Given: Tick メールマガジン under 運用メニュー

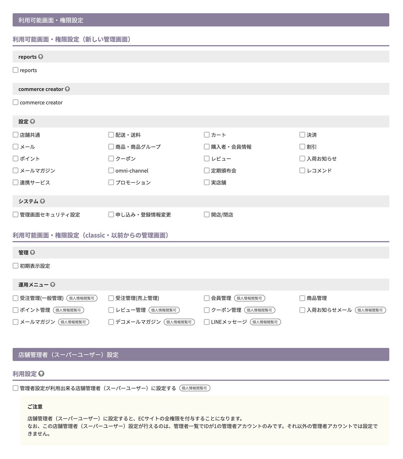Looking at the screenshot, I should click(16, 322).
